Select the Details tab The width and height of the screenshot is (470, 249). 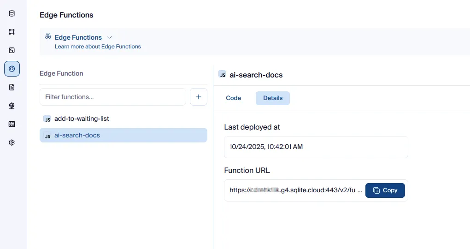(x=273, y=98)
